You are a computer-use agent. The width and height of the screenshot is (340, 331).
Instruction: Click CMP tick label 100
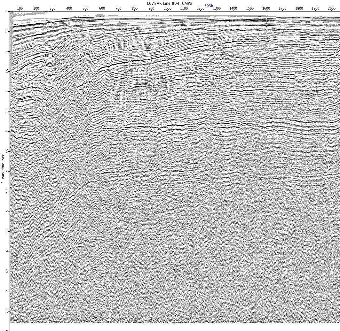[20, 9]
